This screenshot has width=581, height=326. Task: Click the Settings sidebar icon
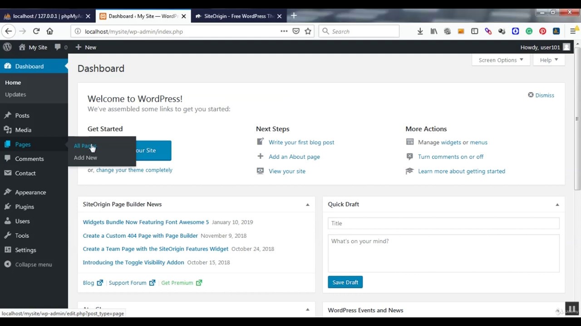click(7, 250)
